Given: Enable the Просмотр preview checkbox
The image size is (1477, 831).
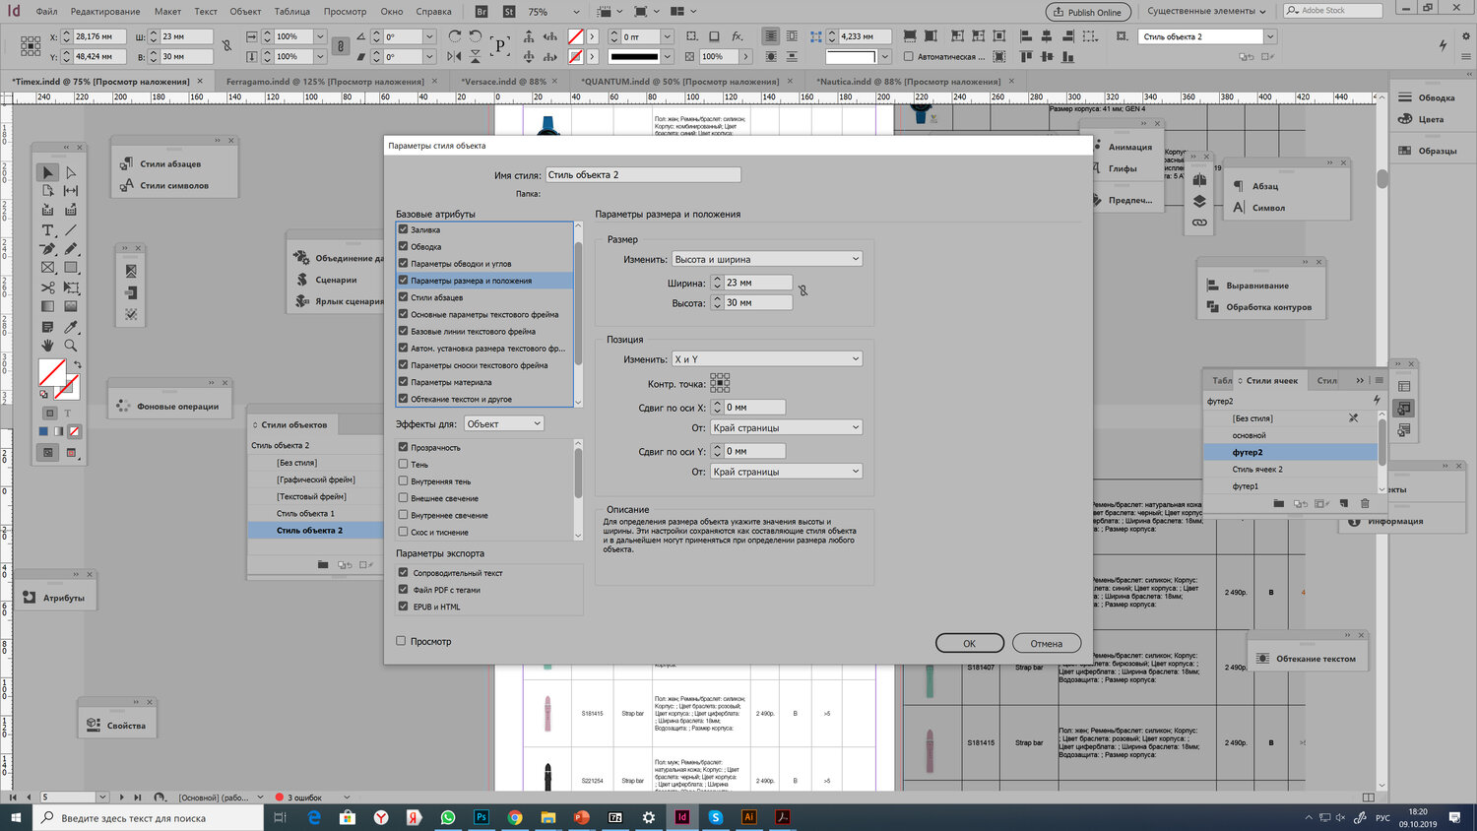Looking at the screenshot, I should [x=401, y=641].
